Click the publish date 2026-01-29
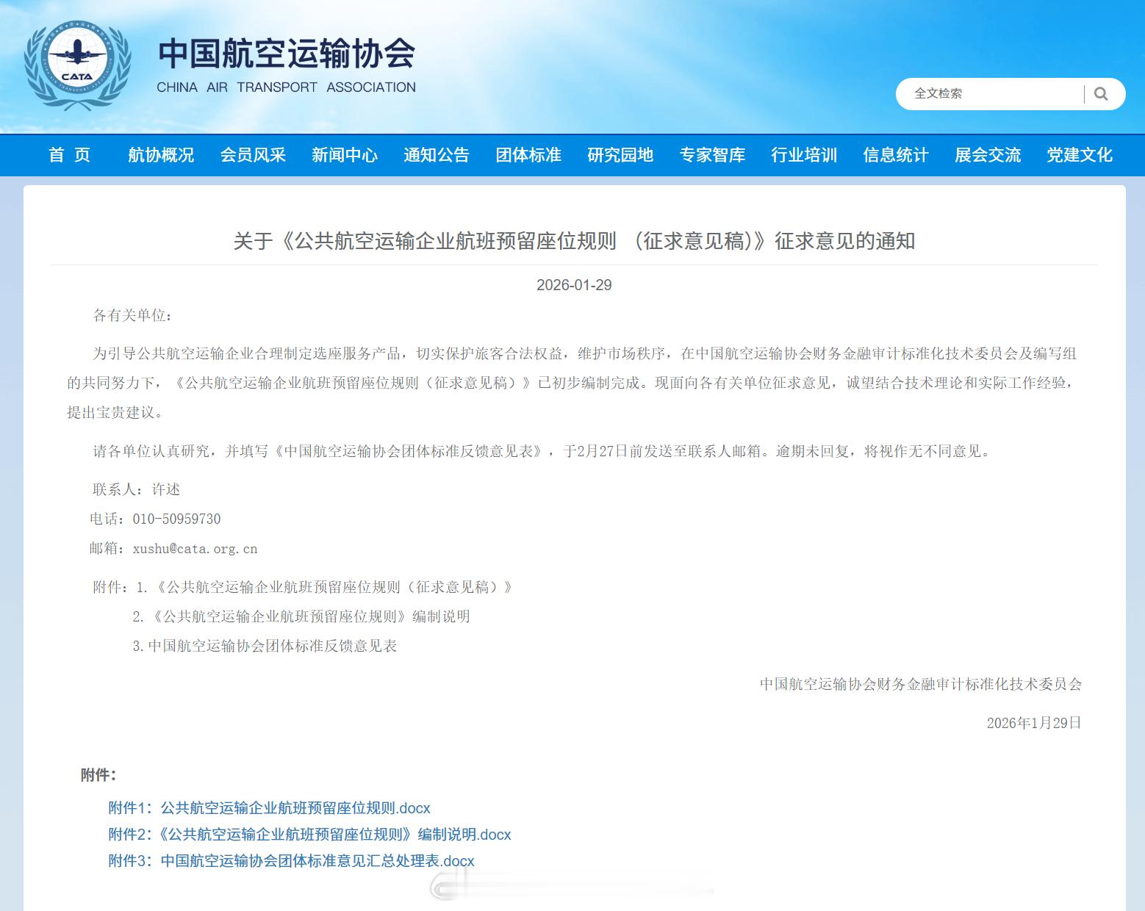 [574, 285]
